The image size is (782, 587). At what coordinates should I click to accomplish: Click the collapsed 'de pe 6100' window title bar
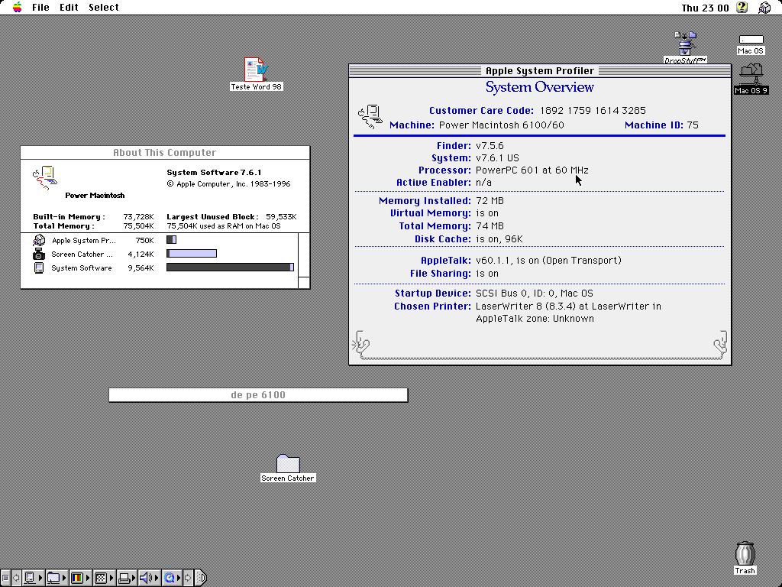point(258,395)
